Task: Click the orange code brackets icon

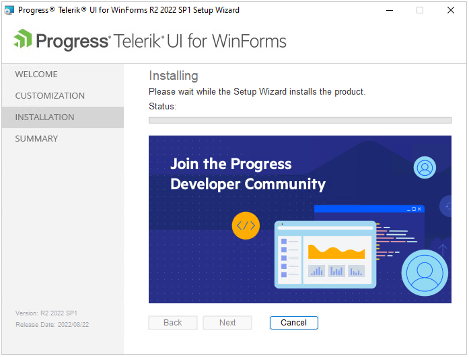Action: click(245, 225)
